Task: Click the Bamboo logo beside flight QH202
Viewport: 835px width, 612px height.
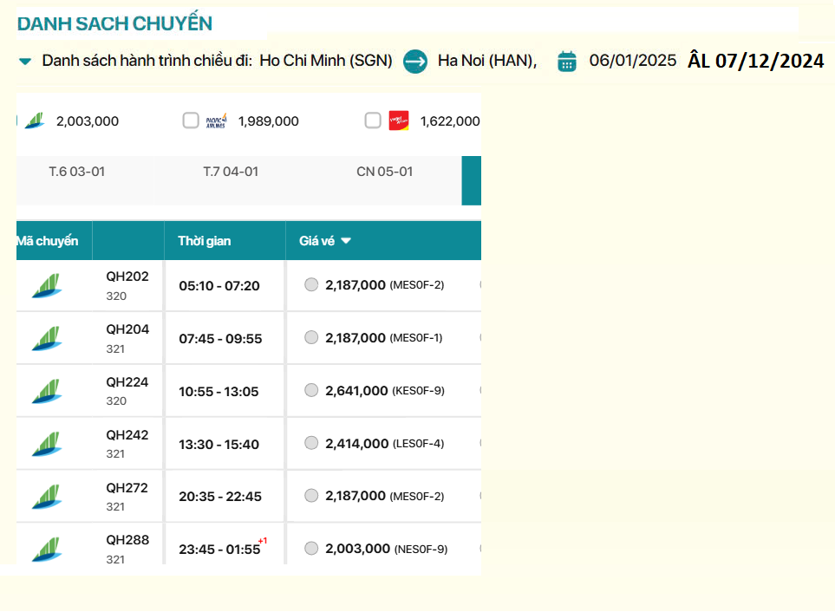Action: 48,285
